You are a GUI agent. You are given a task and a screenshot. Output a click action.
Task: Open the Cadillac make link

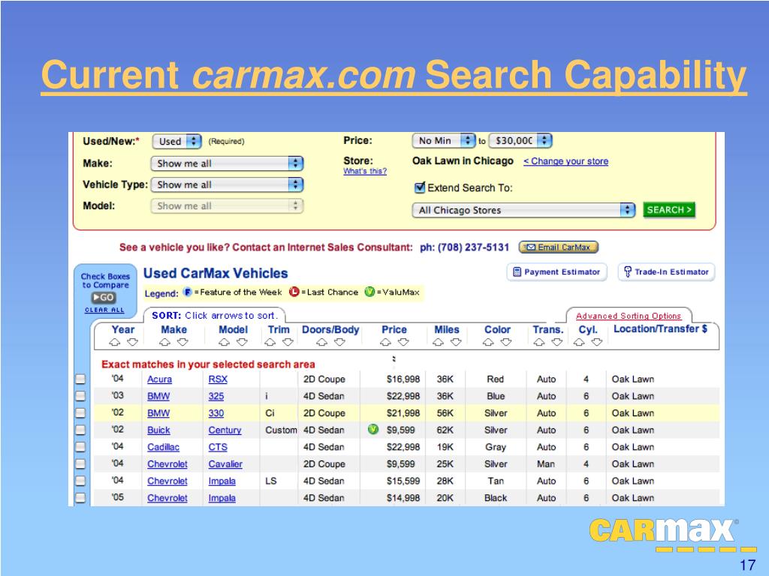coord(163,447)
